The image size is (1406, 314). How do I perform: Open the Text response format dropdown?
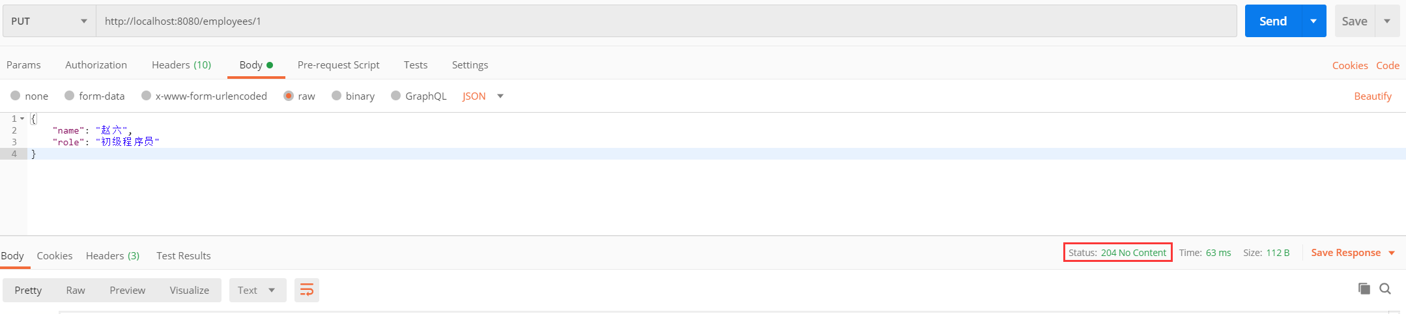pyautogui.click(x=257, y=290)
